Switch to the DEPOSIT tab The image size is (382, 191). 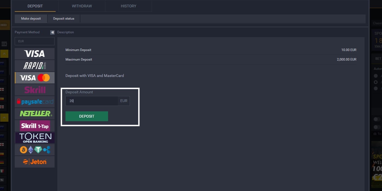[x=35, y=6]
